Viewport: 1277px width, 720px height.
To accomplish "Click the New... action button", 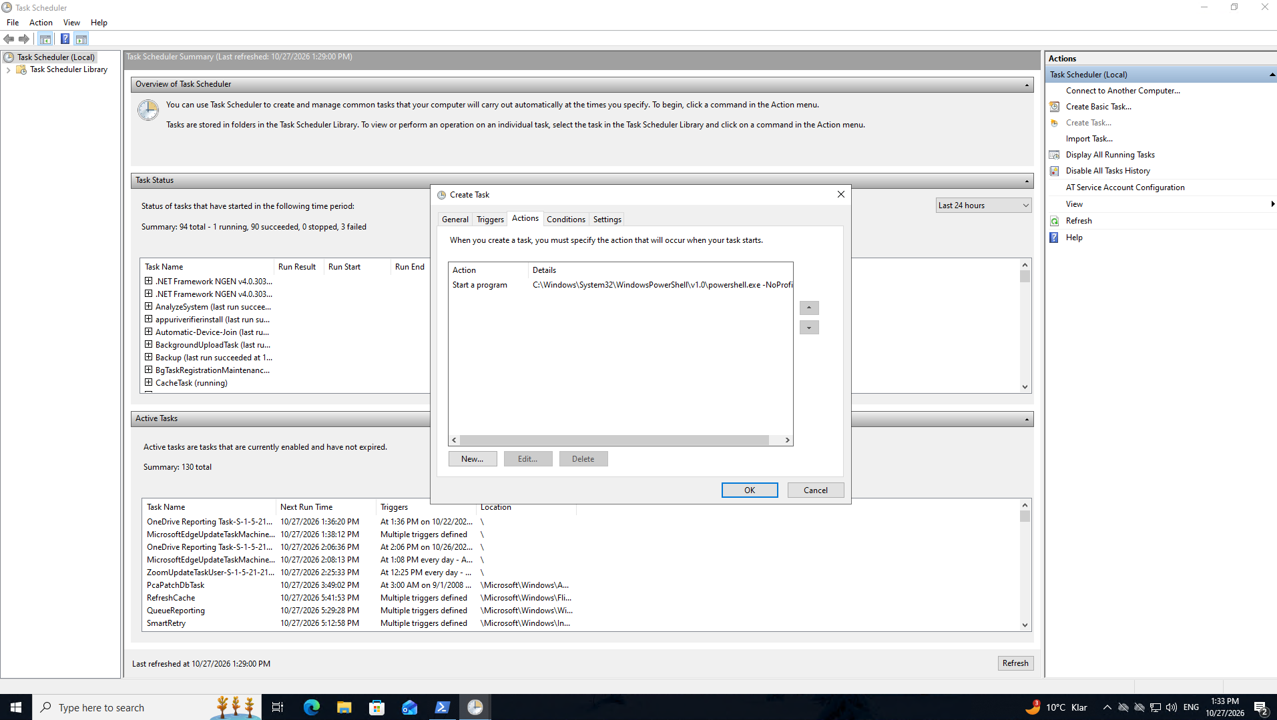I will (472, 459).
